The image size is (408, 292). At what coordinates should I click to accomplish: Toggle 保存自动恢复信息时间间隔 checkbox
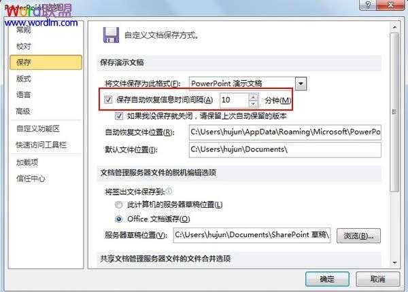(x=108, y=100)
